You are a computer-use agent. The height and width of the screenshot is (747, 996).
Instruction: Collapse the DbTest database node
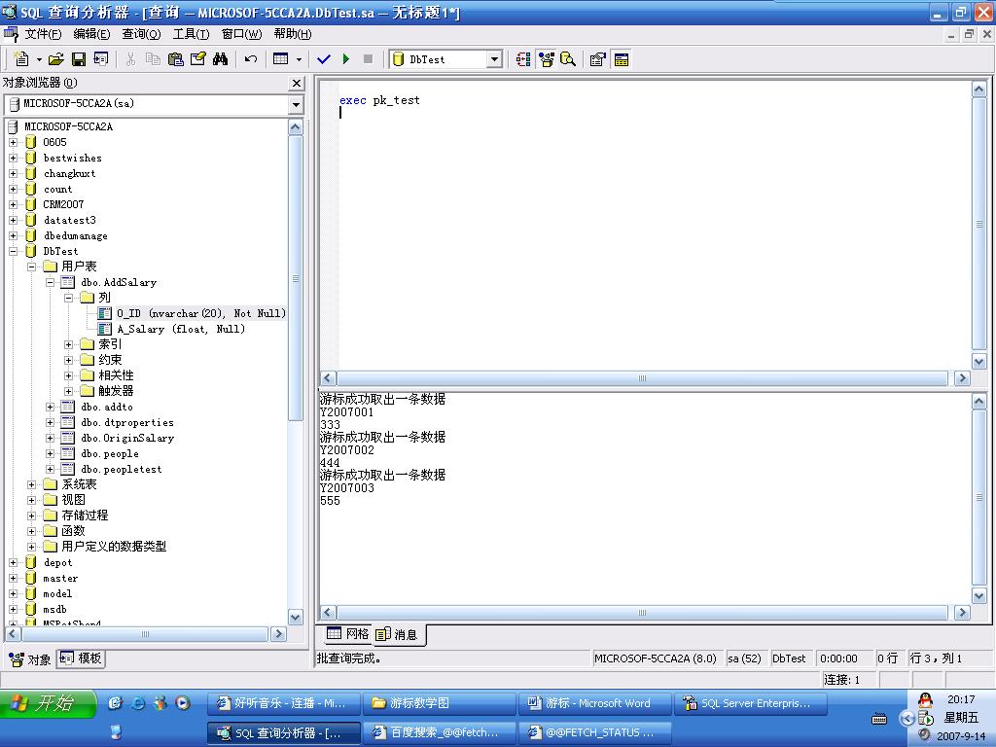14,251
